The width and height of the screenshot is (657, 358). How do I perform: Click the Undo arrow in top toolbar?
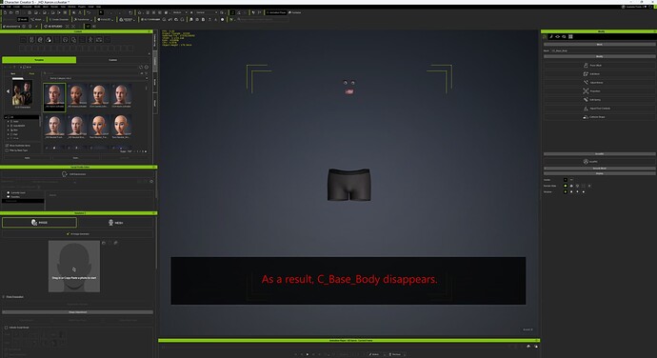click(x=89, y=13)
